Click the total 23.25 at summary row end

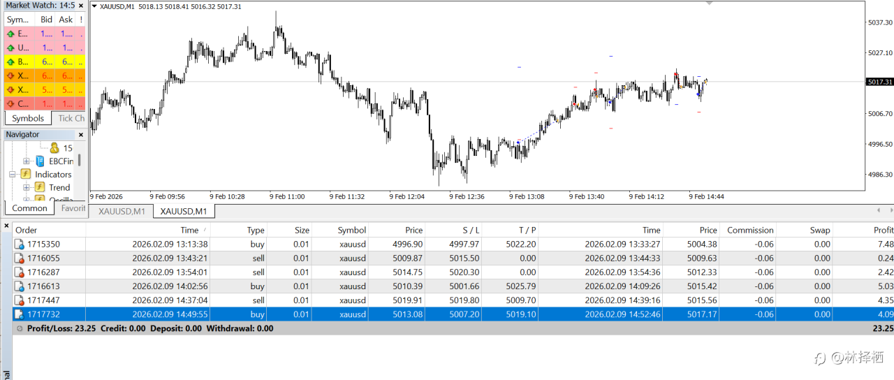(x=883, y=328)
